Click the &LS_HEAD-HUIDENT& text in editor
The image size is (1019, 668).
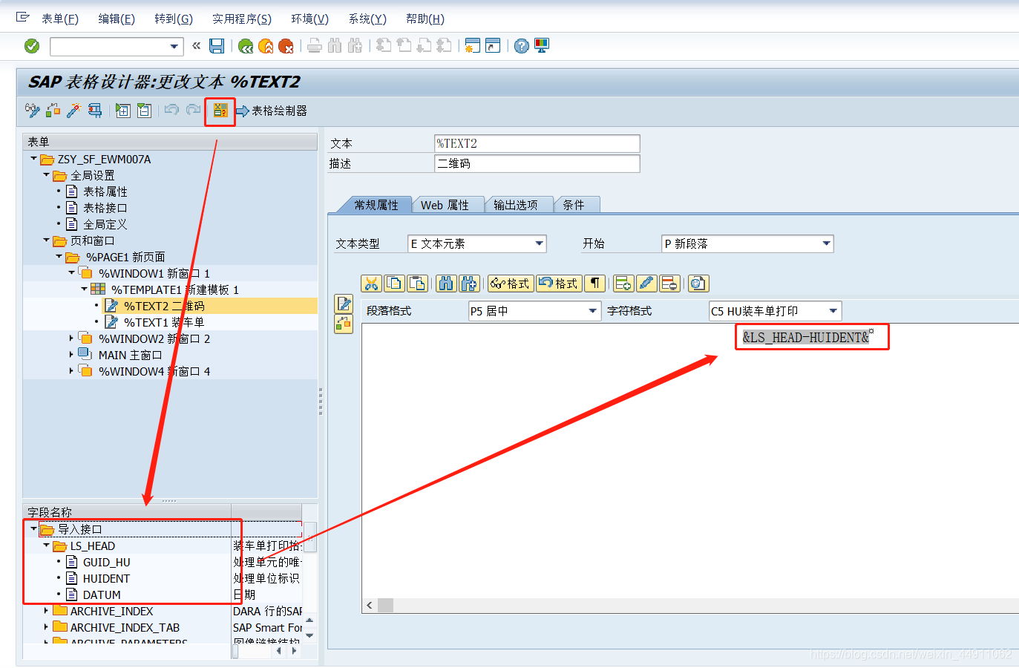pos(806,337)
